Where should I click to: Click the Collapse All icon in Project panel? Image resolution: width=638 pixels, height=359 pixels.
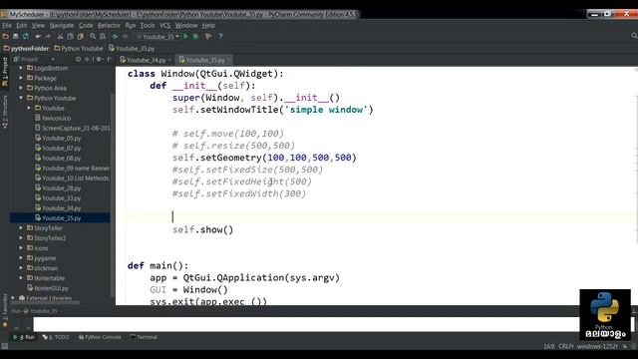click(87, 59)
